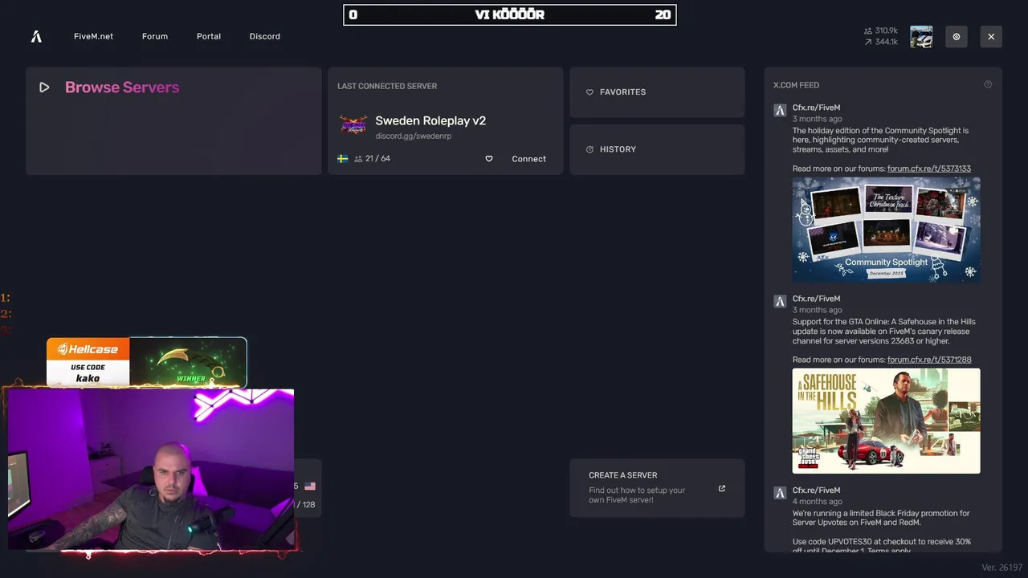Favorite the Sweden Roleplay v2 server

[x=488, y=159]
